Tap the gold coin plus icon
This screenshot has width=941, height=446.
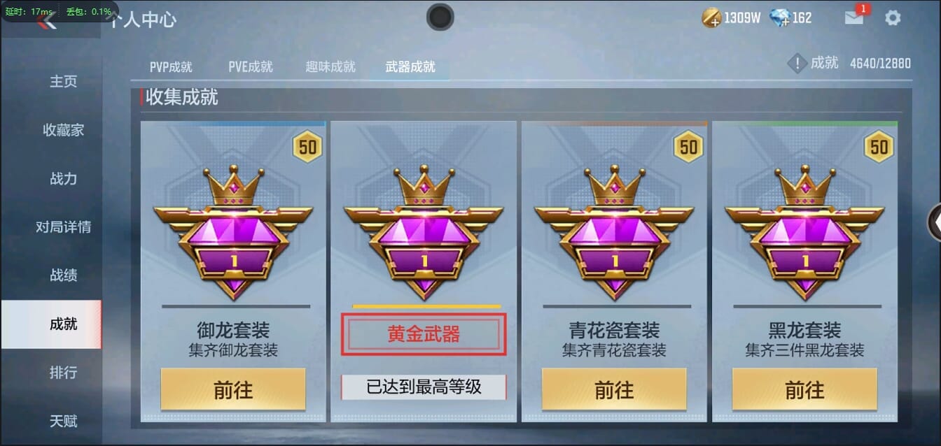click(x=711, y=18)
